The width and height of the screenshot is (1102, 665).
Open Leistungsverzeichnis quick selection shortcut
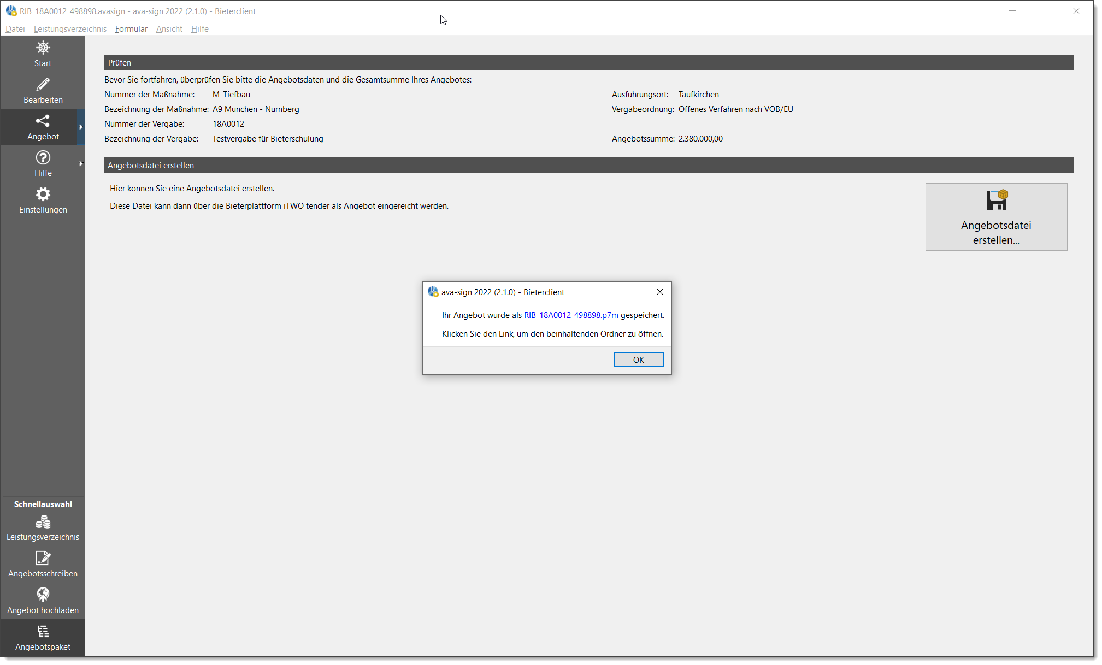point(43,528)
